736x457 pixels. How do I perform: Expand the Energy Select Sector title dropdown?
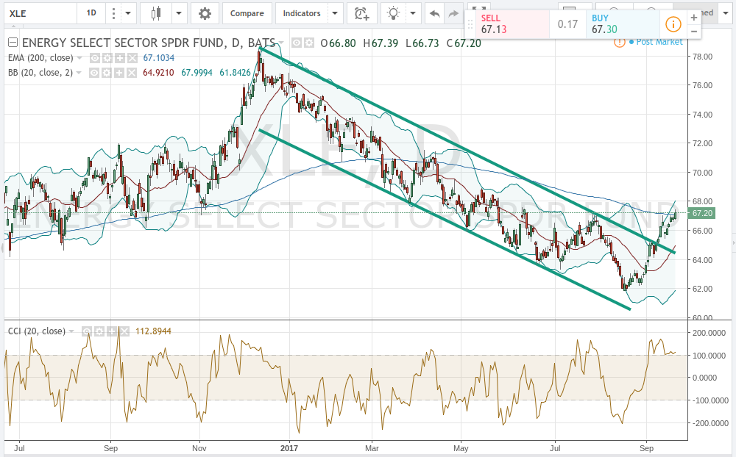click(280, 43)
